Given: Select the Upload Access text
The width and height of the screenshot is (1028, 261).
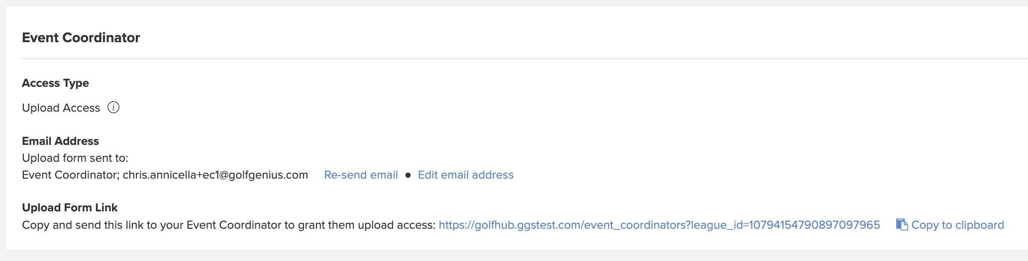Looking at the screenshot, I should pyautogui.click(x=61, y=108).
